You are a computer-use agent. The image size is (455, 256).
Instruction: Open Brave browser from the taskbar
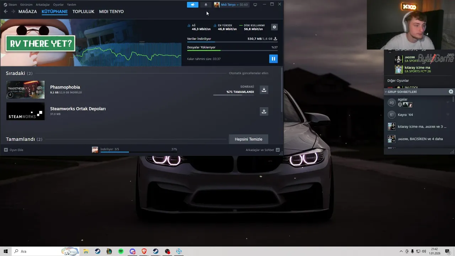[x=144, y=251]
